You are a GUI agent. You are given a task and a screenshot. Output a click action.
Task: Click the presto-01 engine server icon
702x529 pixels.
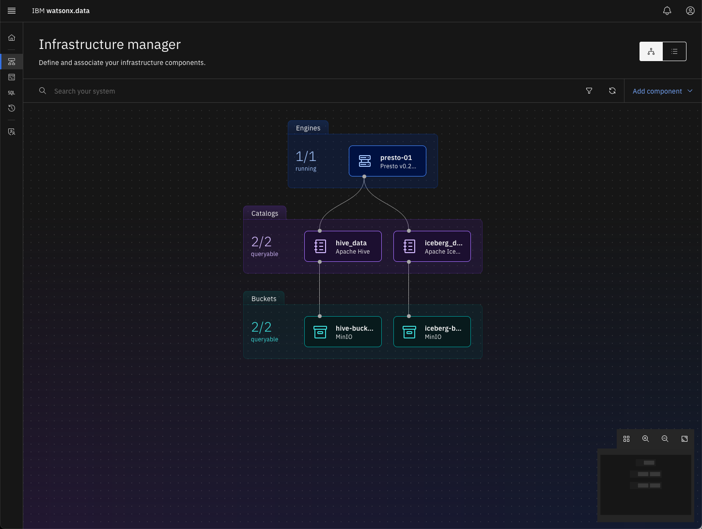coord(365,161)
